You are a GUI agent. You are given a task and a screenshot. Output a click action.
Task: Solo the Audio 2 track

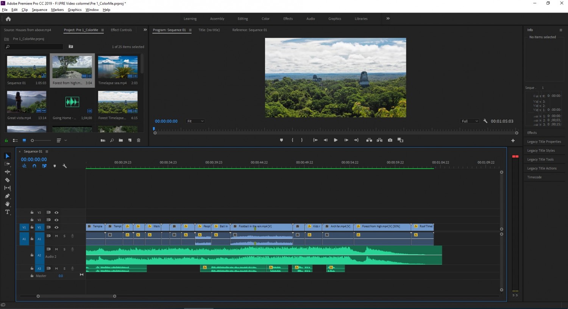click(64, 249)
